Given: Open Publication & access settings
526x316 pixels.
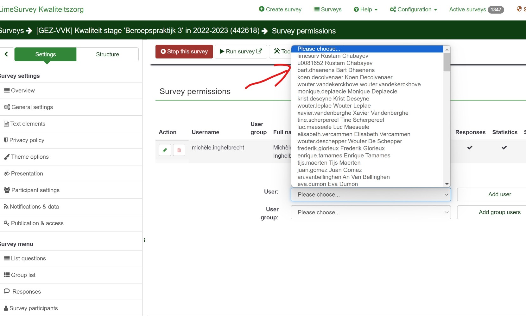Looking at the screenshot, I should [37, 223].
